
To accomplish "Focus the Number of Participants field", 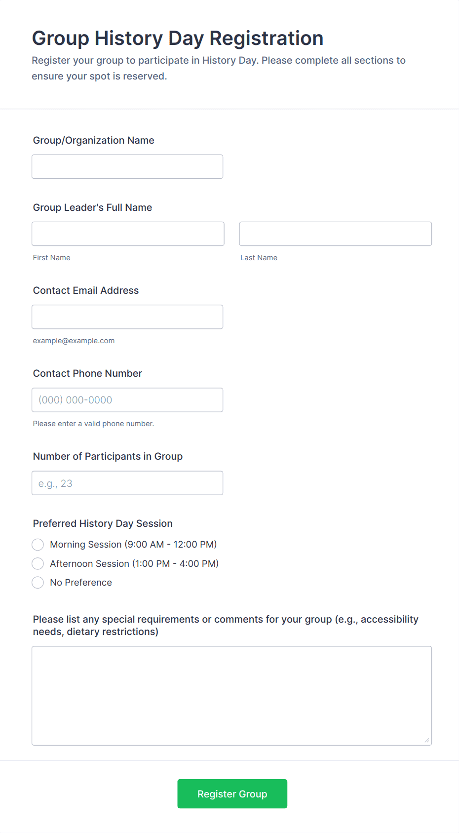I will tap(127, 483).
